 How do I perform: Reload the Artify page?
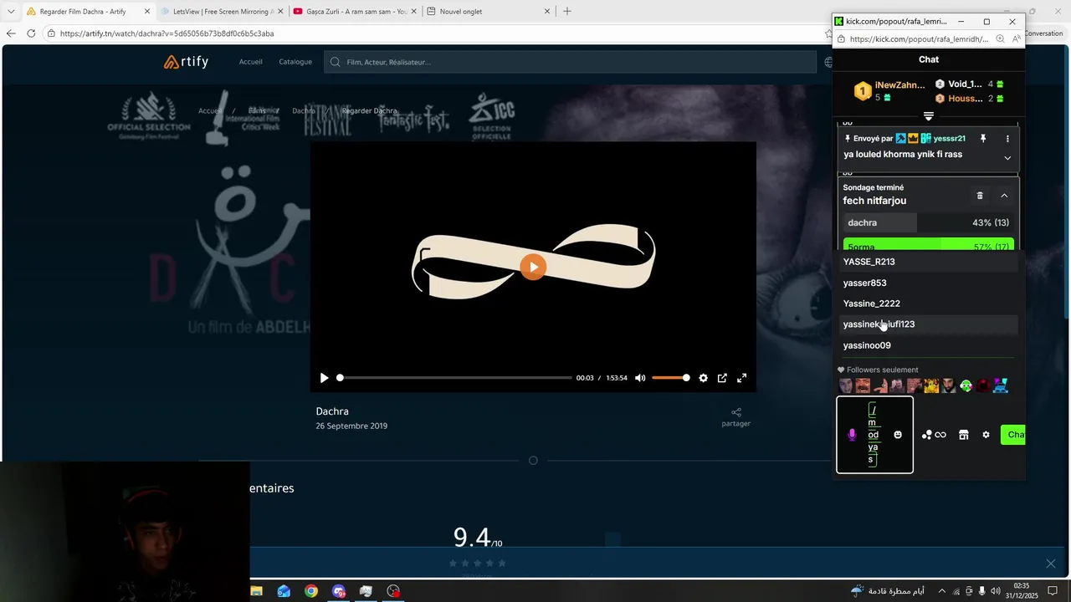[31, 33]
